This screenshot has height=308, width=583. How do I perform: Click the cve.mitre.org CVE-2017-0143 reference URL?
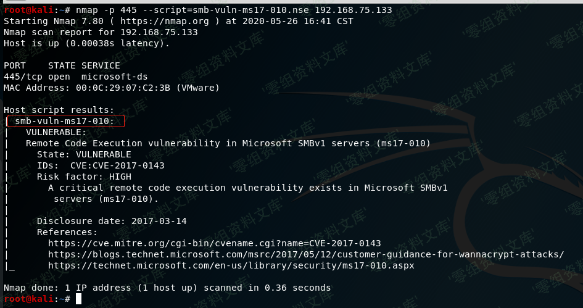215,244
